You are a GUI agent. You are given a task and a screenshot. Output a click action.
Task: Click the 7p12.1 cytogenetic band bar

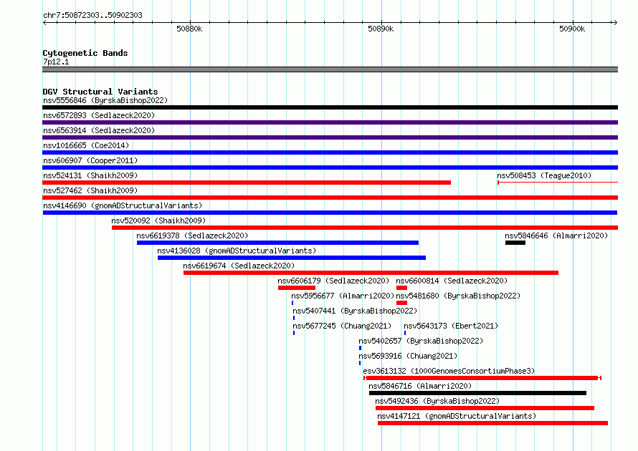[330, 69]
